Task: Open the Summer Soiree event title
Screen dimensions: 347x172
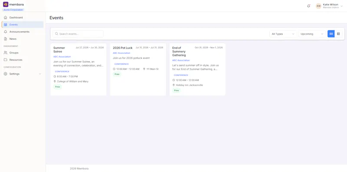Action: (x=59, y=50)
